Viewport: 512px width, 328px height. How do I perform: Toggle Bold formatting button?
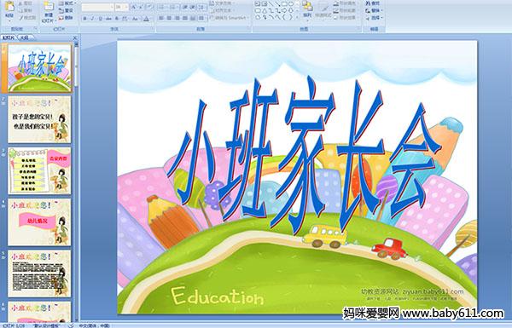tap(84, 19)
